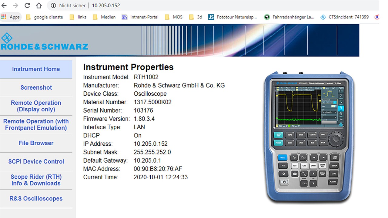
Task: Open the Apps grid bookmark icon
Action: (x=4, y=17)
